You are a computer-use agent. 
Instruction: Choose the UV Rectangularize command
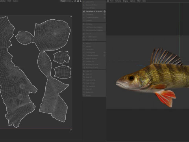pyautogui.click(x=94, y=55)
